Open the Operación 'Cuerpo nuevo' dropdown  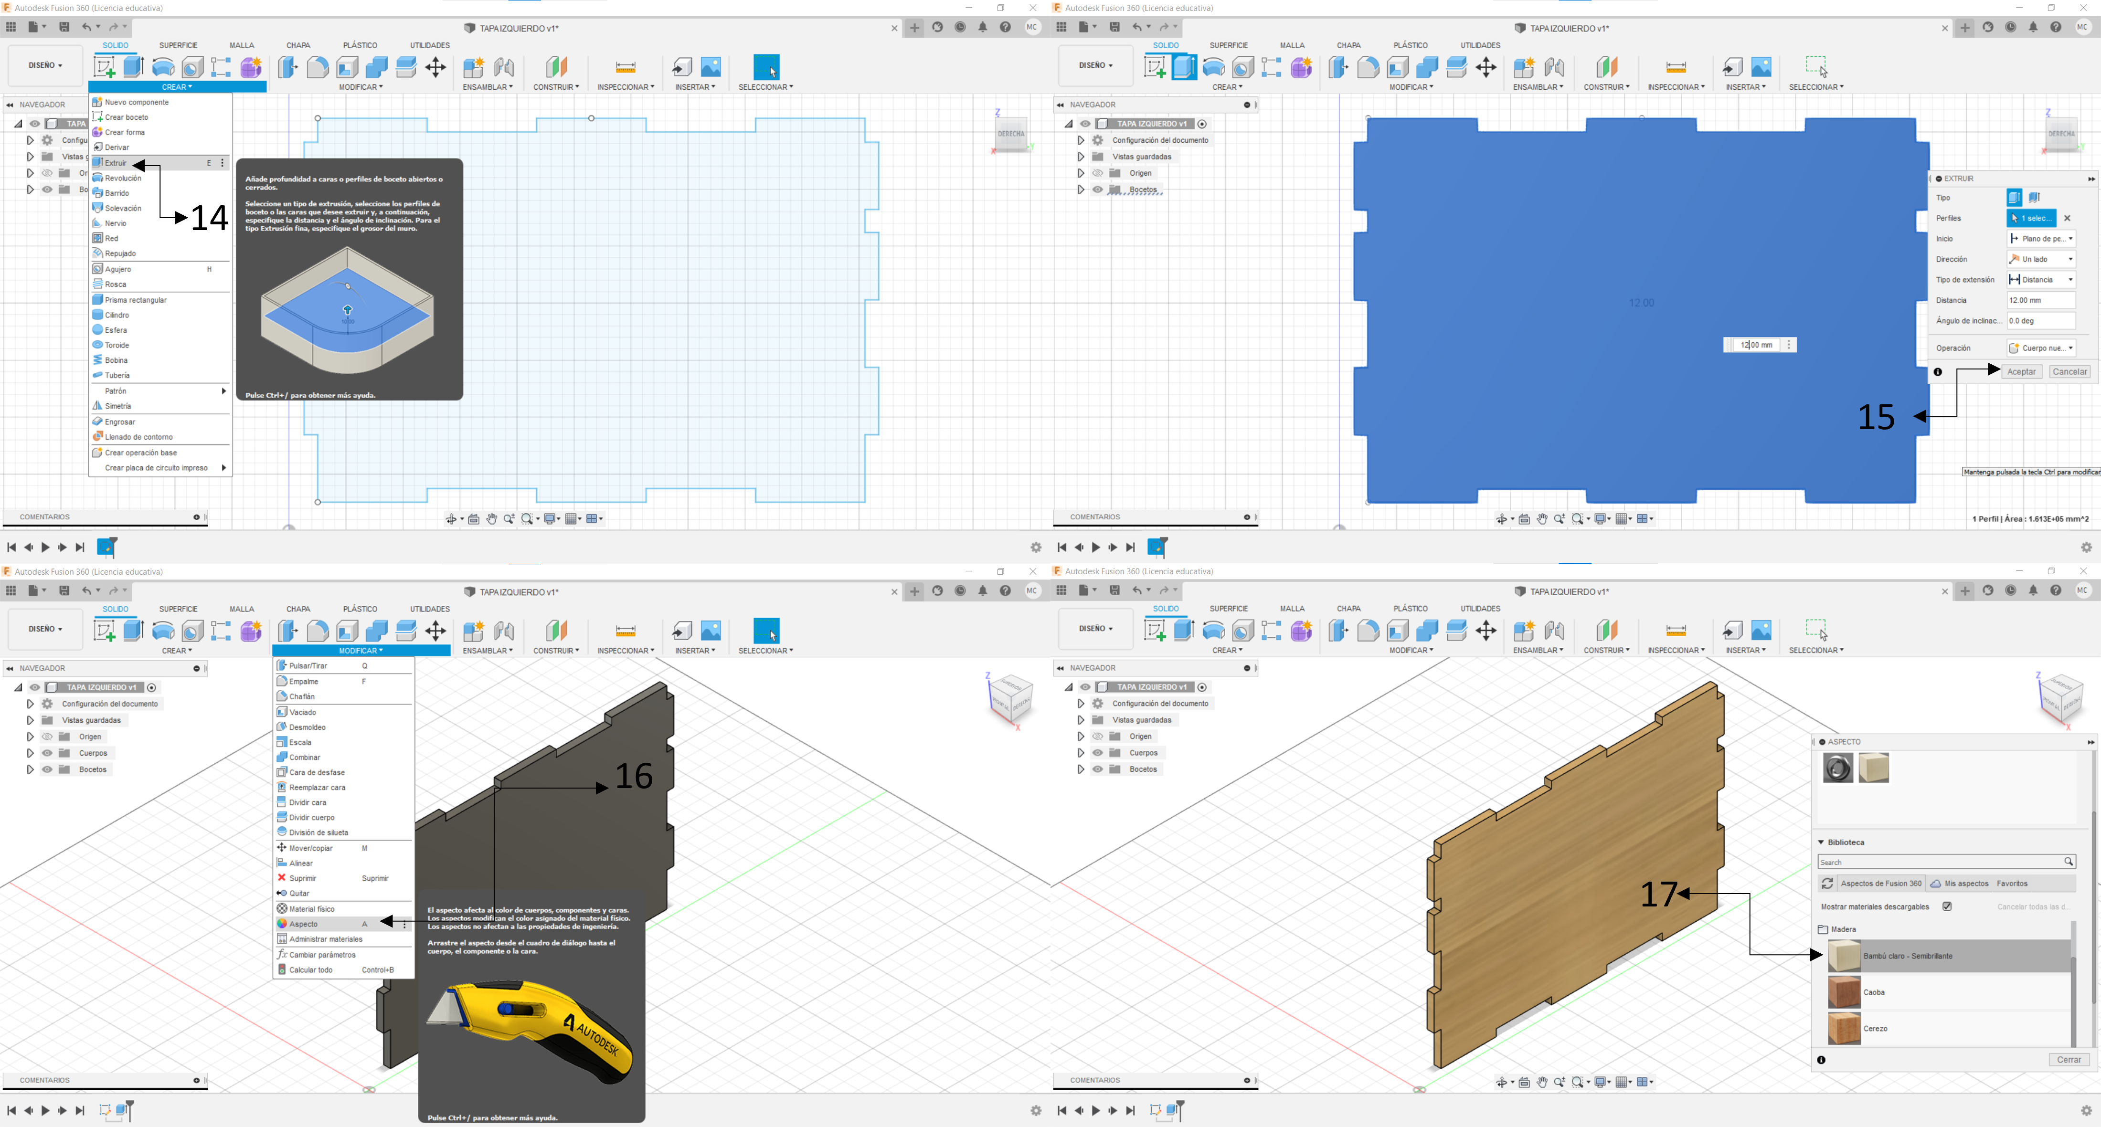click(x=2041, y=348)
